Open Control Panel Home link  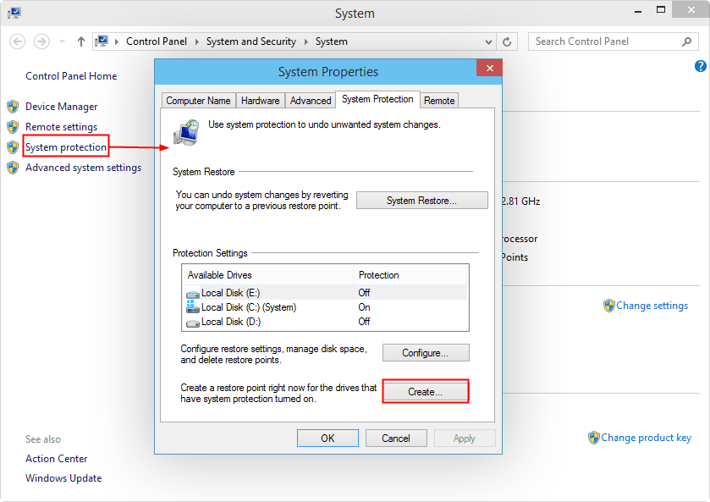point(71,76)
